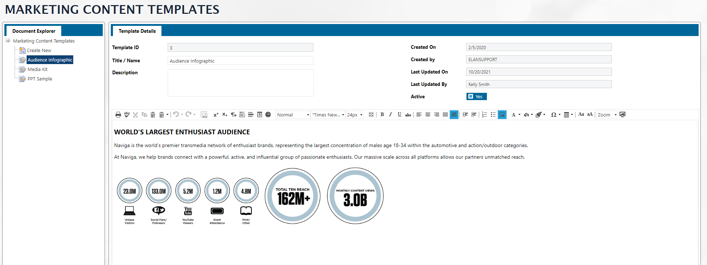
Task: Select Media Kit template in explorer
Action: click(37, 70)
